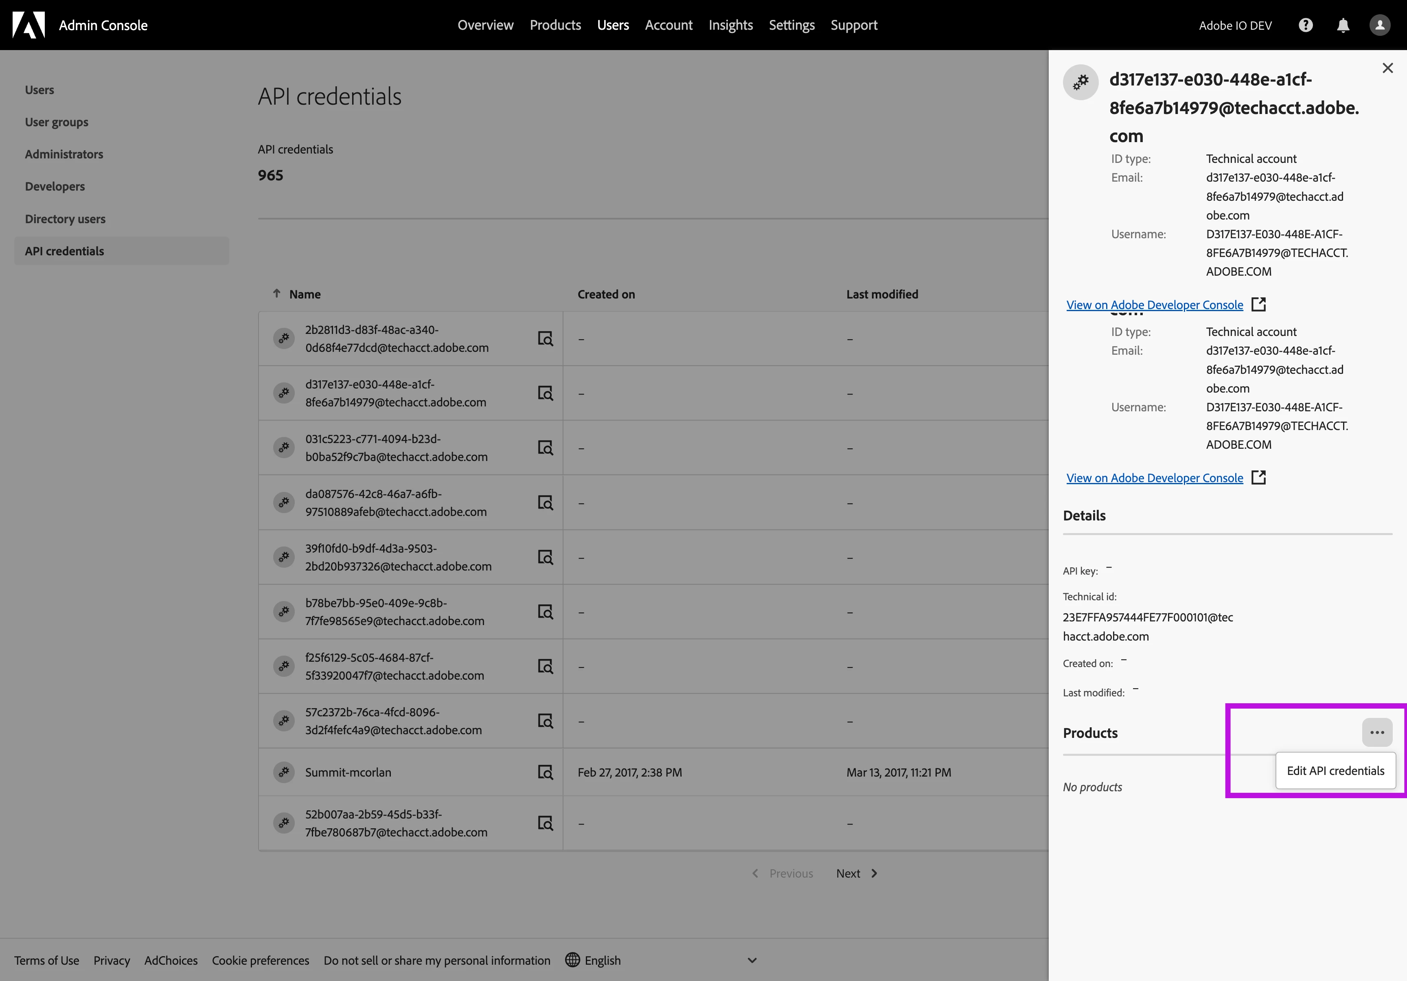This screenshot has width=1407, height=981.
Task: Select User groups in the left sidebar
Action: click(56, 122)
